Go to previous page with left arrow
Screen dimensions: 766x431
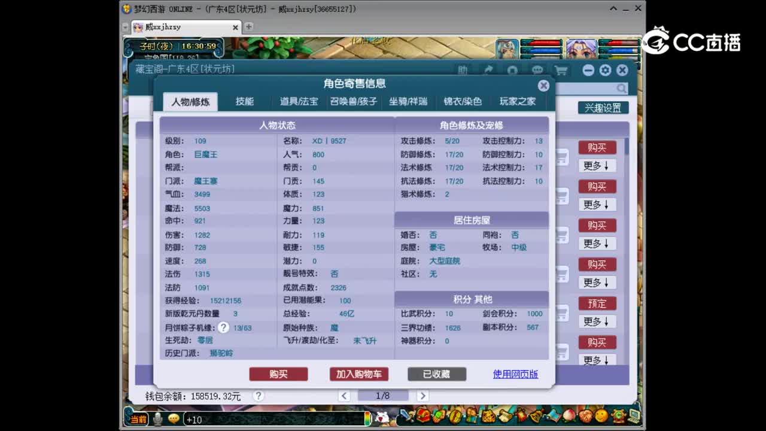(x=344, y=396)
